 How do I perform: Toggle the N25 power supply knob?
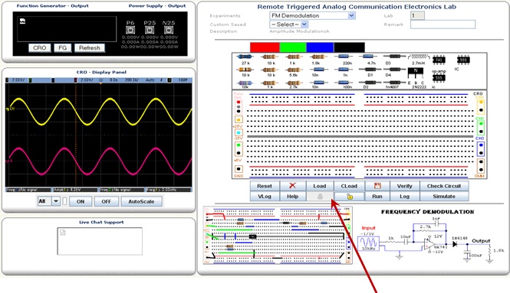point(169,30)
